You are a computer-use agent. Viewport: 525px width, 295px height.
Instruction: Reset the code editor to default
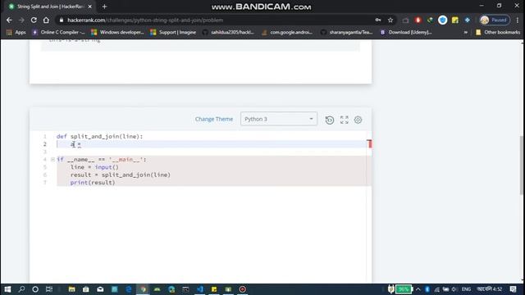coord(330,120)
